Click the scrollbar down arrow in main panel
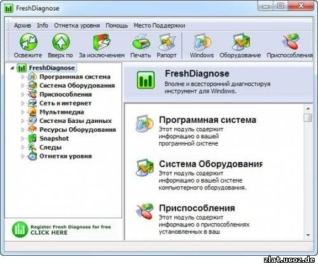The image size is (318, 266). click(x=308, y=235)
